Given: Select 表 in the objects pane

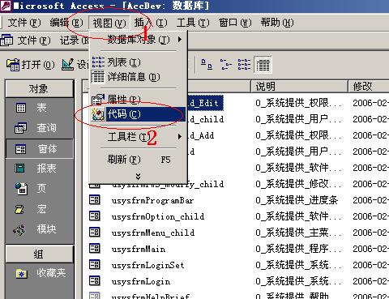Looking at the screenshot, I should pos(39,108).
